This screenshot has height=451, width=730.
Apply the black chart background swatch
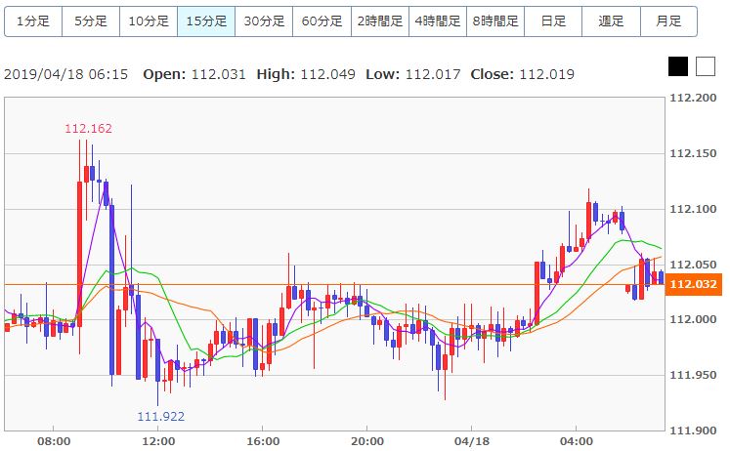pos(678,66)
